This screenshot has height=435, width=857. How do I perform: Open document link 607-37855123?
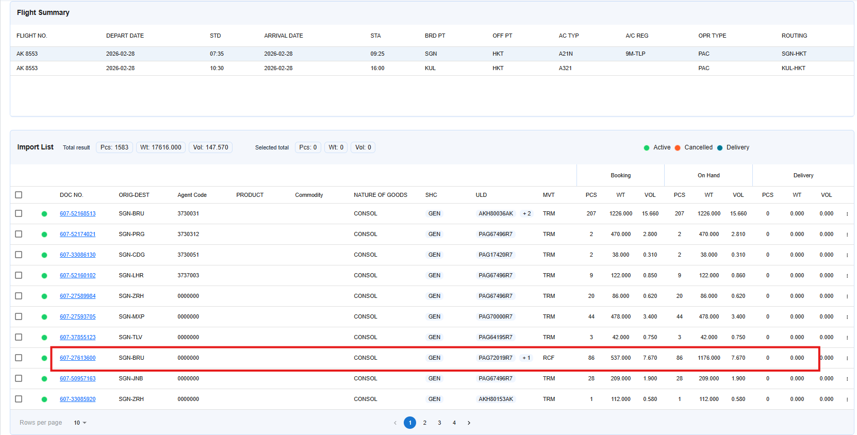click(77, 337)
